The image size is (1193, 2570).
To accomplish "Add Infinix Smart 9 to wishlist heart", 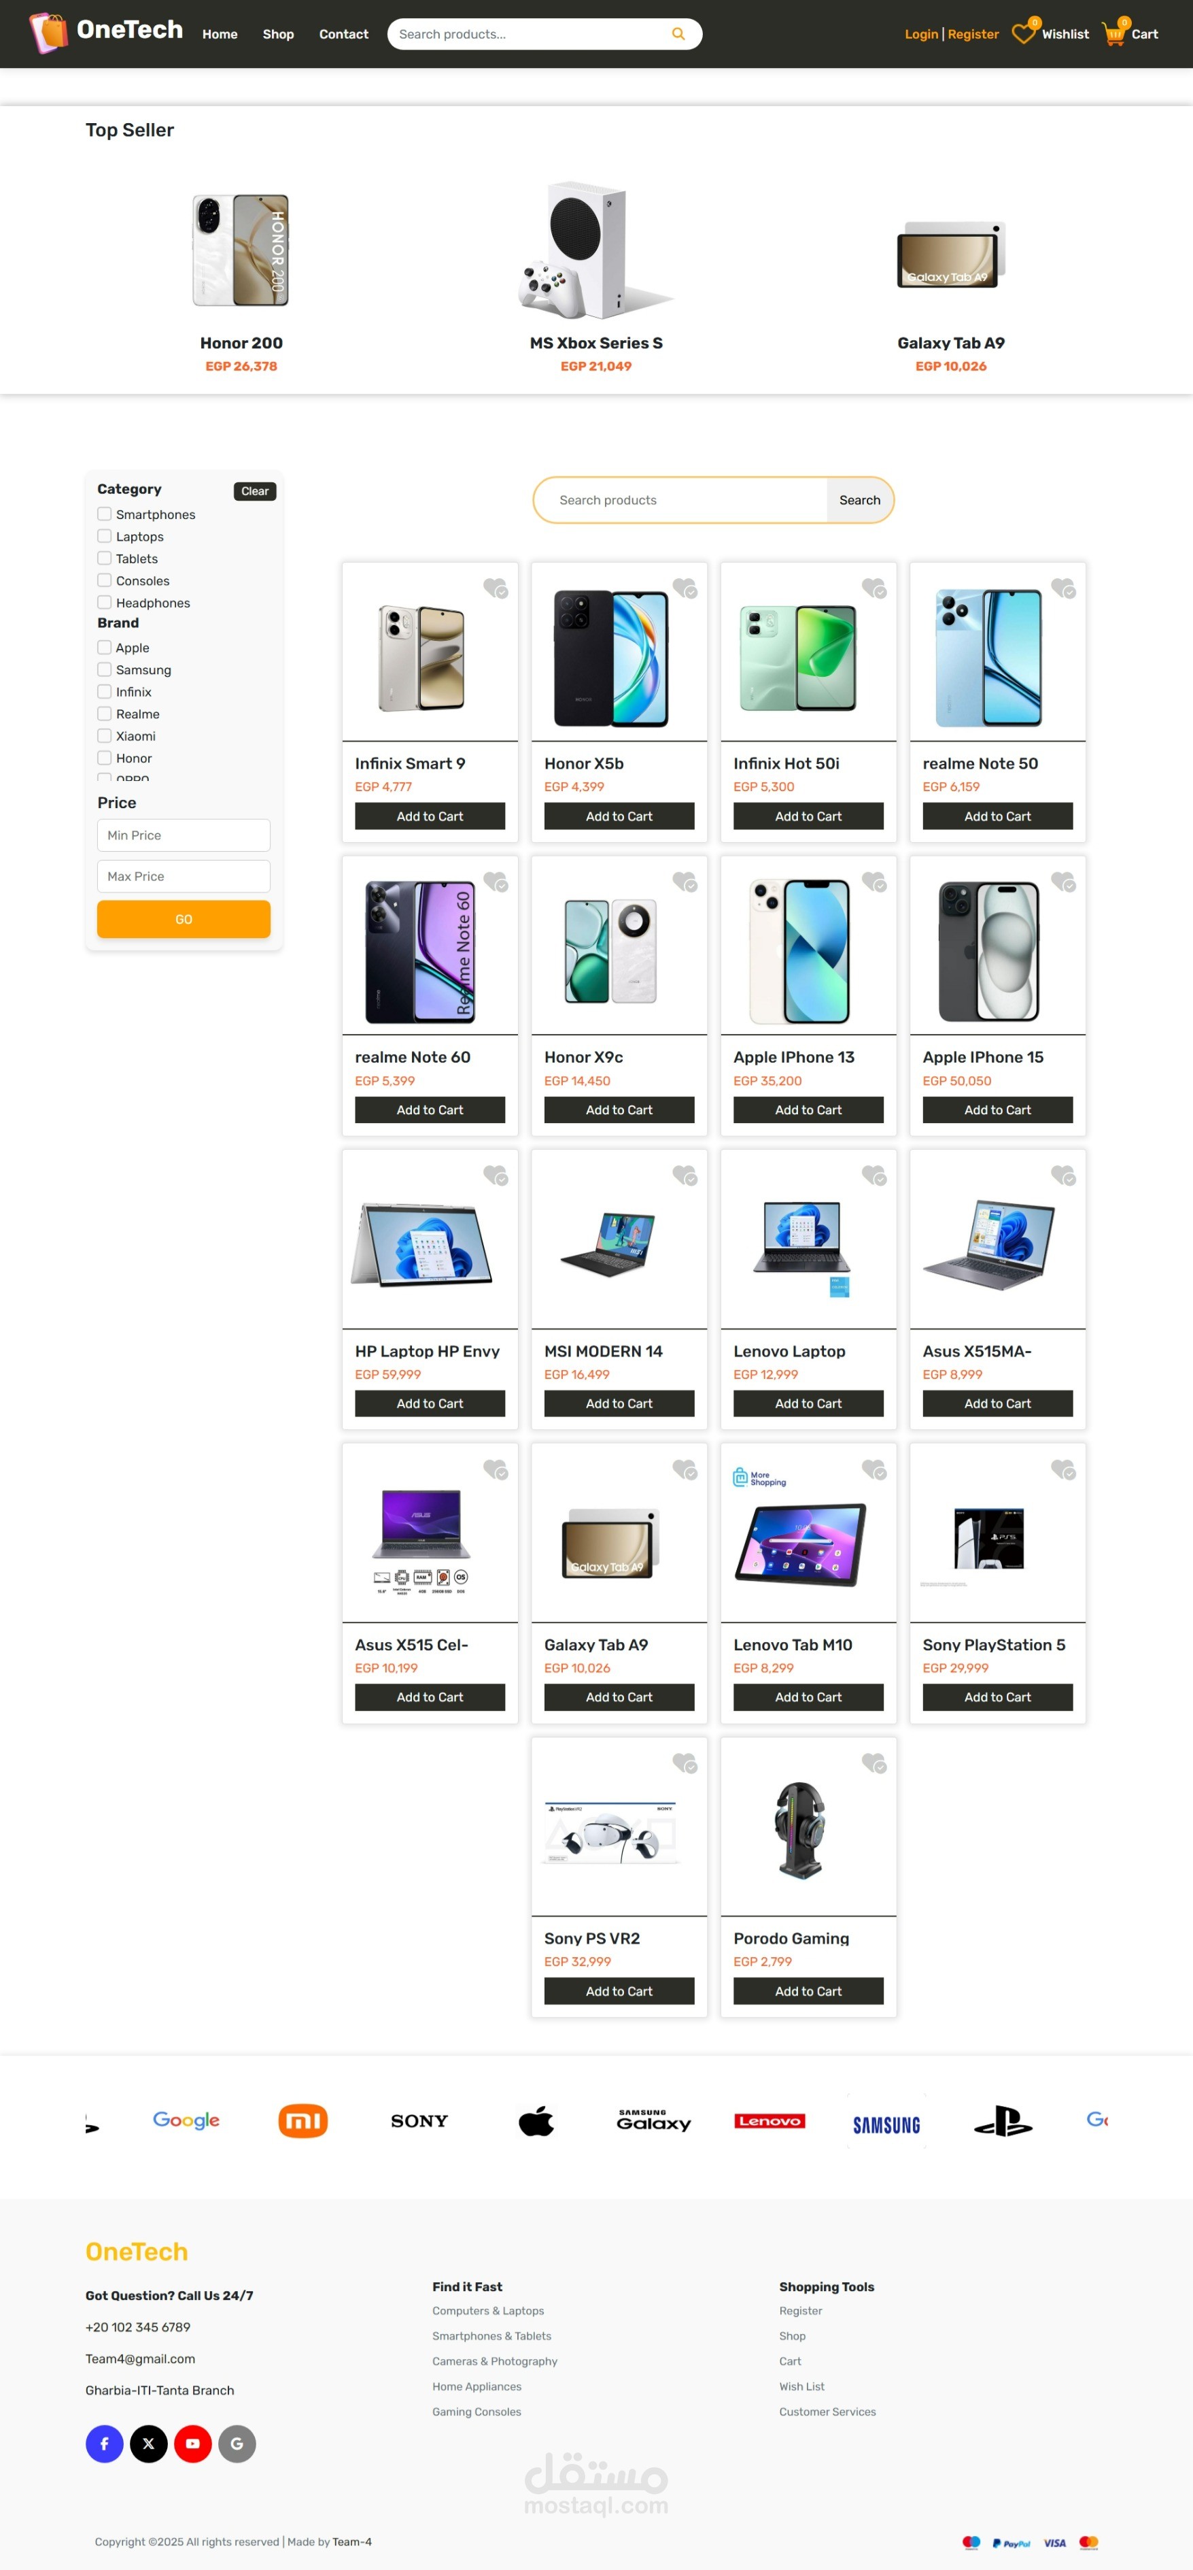I will click(496, 588).
